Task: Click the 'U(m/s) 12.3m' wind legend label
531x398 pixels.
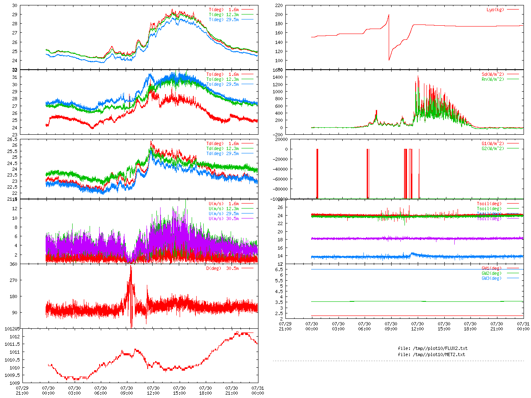Action: pyautogui.click(x=224, y=209)
